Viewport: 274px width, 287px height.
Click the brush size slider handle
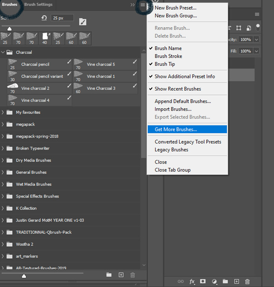(9, 29)
